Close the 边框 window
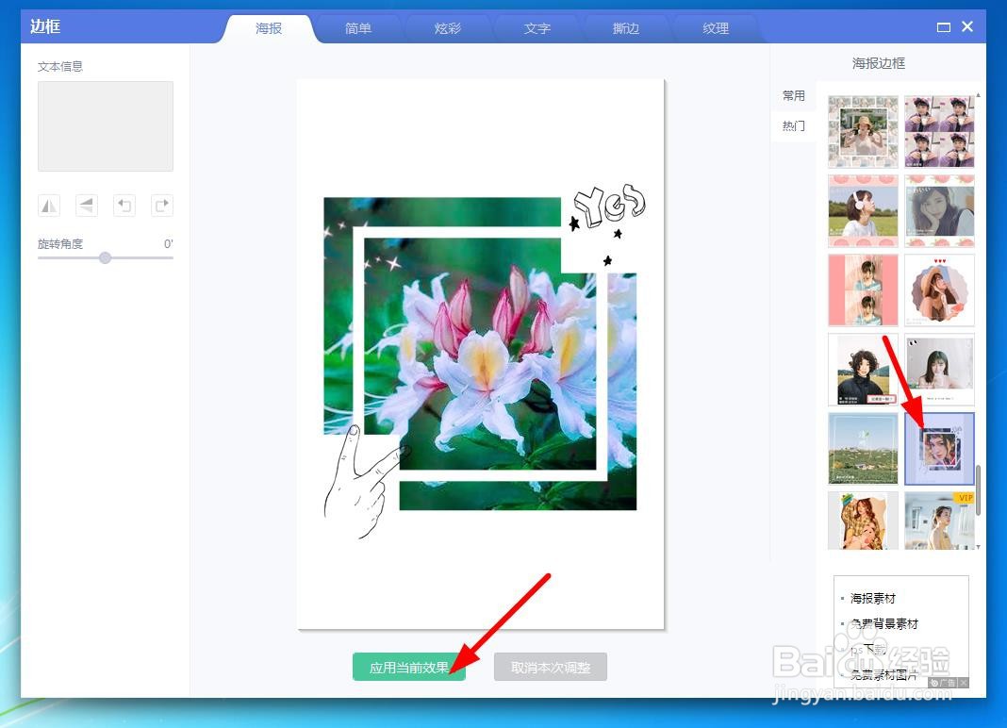Image resolution: width=1007 pixels, height=728 pixels. tap(967, 26)
